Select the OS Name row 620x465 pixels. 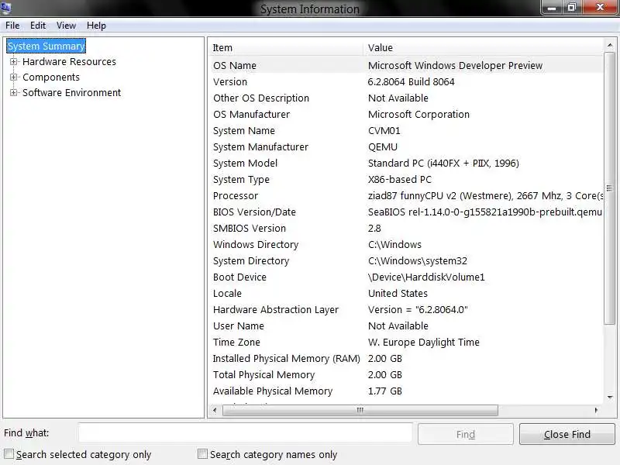pos(405,65)
